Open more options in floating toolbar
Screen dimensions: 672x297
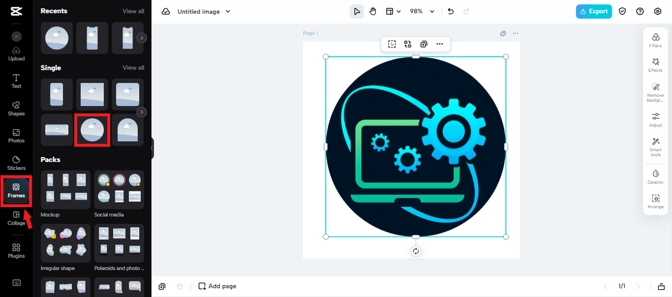tap(439, 44)
